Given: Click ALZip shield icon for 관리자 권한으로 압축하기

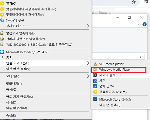Looking at the screenshot, I should click(2, 39).
